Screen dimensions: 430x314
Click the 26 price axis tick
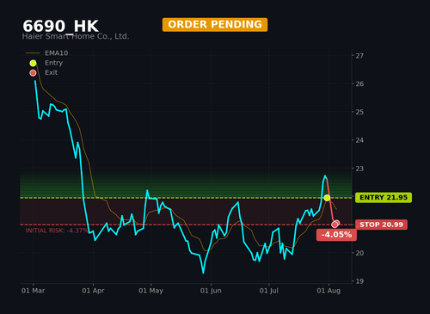click(x=359, y=84)
